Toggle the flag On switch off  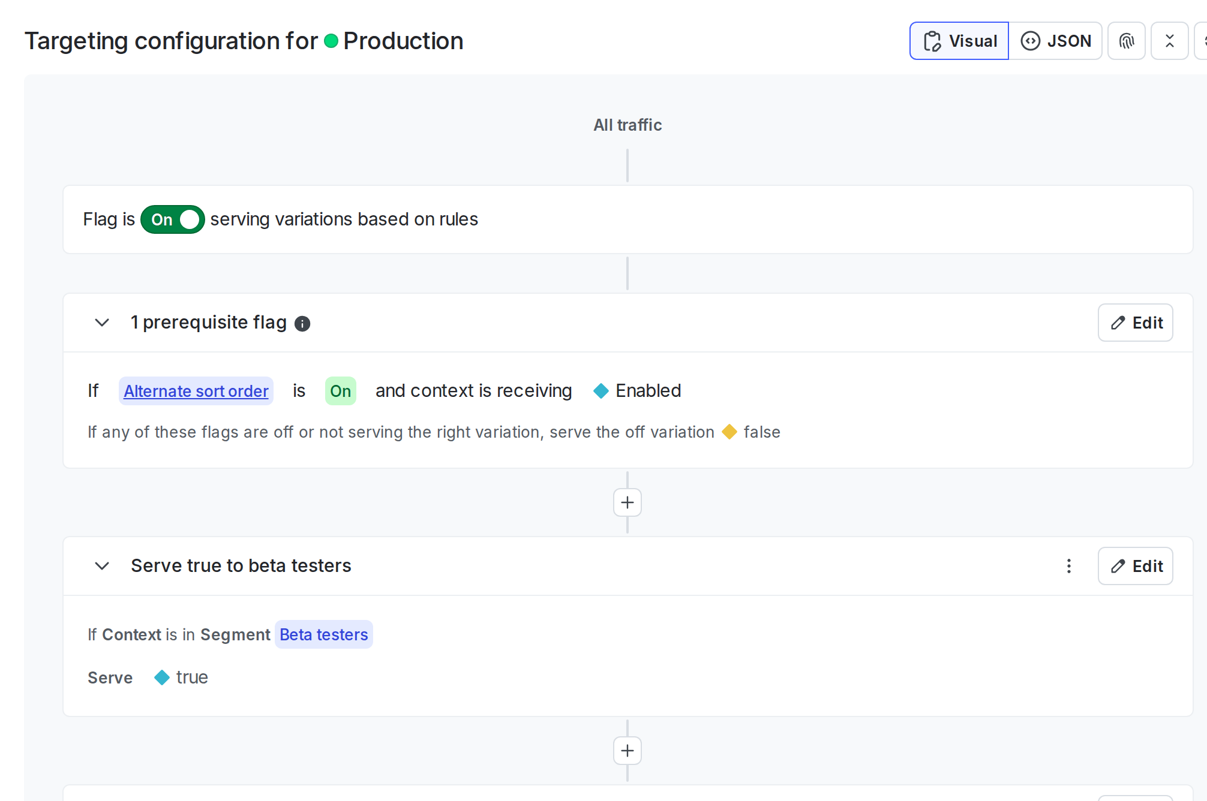coord(173,219)
